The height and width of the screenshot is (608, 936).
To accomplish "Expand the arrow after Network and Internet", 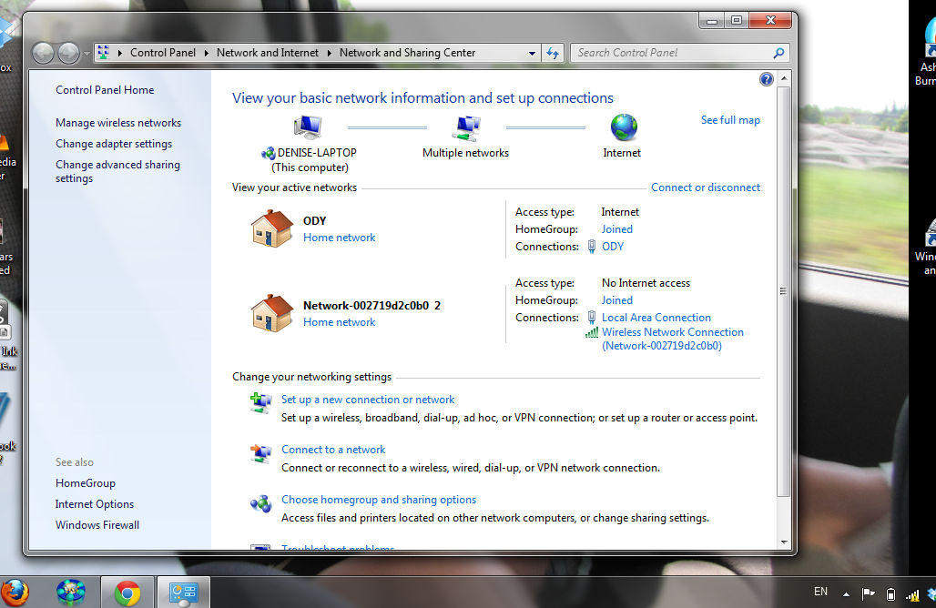I will (x=329, y=53).
